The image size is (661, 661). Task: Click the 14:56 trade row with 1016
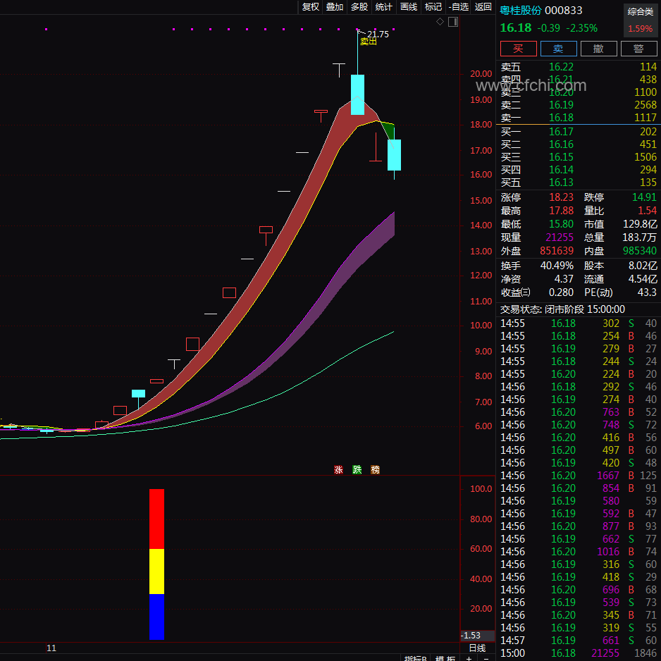579,552
